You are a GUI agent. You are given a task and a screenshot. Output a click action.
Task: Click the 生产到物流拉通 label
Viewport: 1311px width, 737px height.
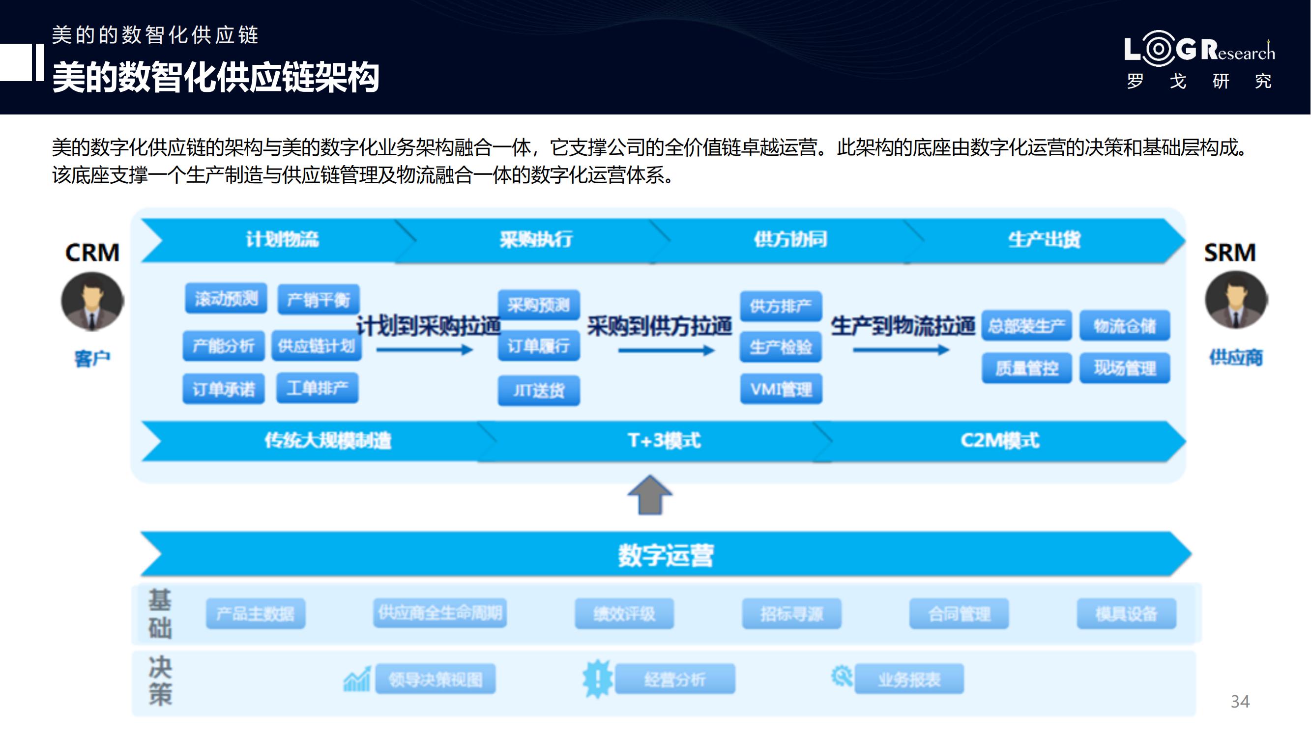pyautogui.click(x=903, y=326)
